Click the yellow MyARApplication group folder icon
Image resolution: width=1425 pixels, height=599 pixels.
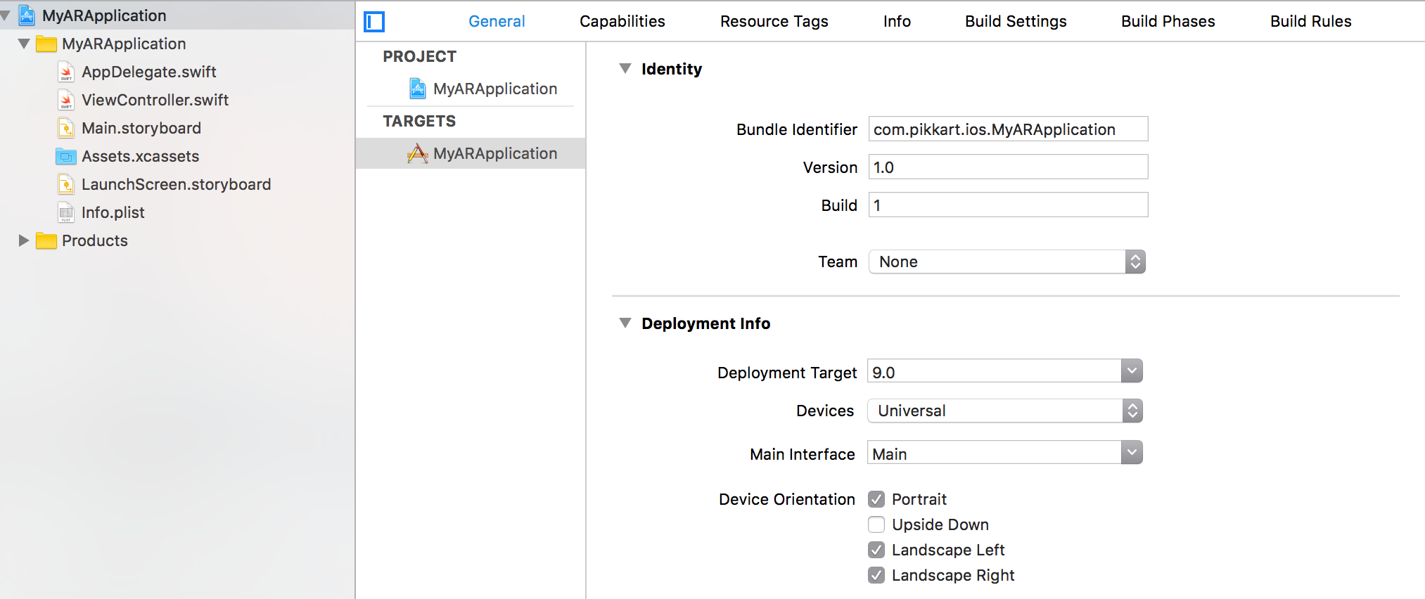(x=46, y=44)
